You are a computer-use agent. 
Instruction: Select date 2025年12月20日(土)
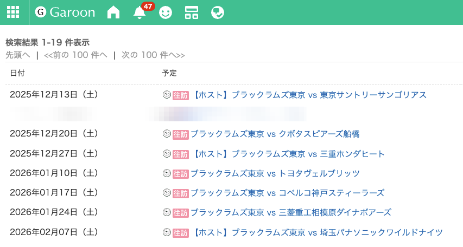click(x=54, y=134)
